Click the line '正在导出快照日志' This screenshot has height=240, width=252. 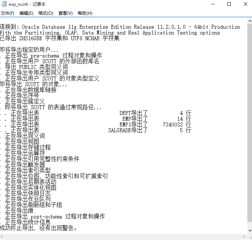(28, 194)
